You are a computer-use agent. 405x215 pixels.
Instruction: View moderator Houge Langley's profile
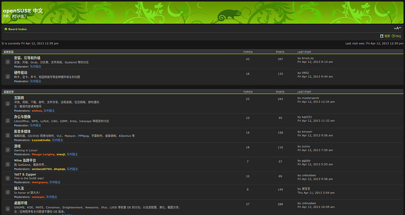click(43, 154)
